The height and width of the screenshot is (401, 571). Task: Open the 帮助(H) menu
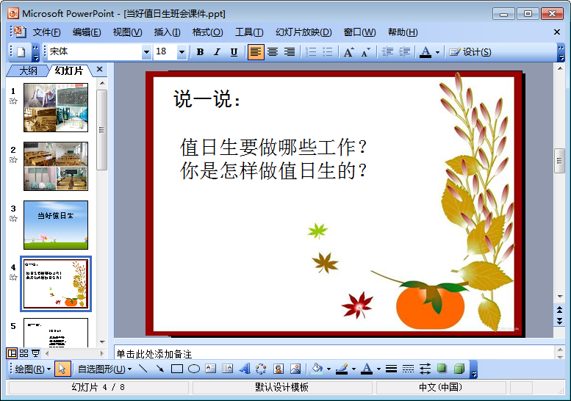pyautogui.click(x=403, y=32)
